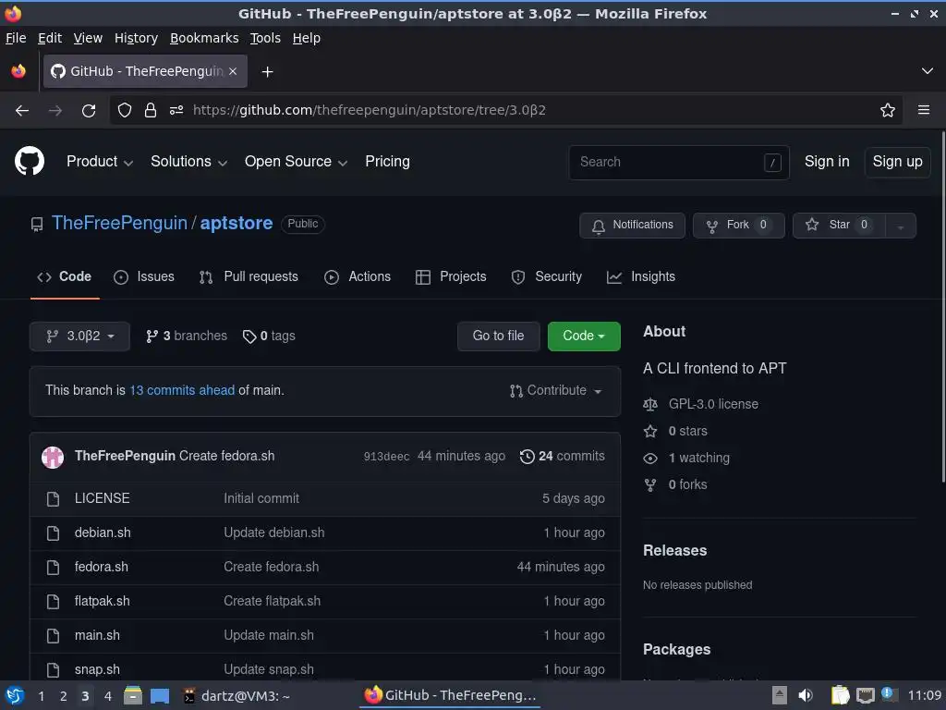
Task: Open the Security tab
Action: click(x=547, y=277)
